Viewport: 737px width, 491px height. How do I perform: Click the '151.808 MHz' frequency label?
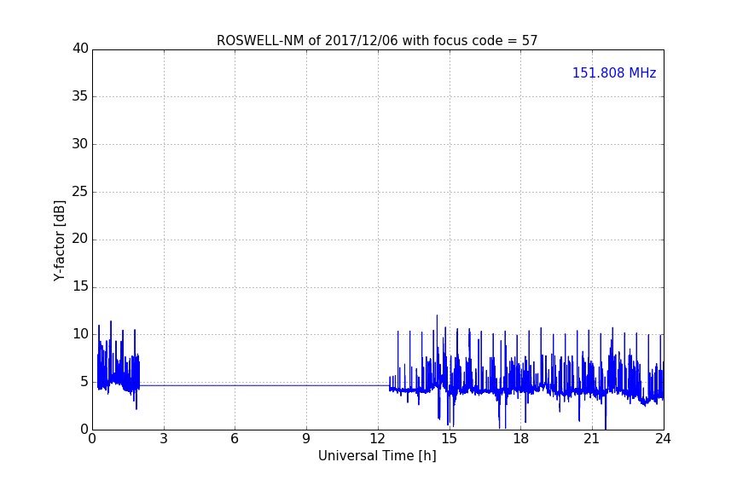[x=614, y=72]
